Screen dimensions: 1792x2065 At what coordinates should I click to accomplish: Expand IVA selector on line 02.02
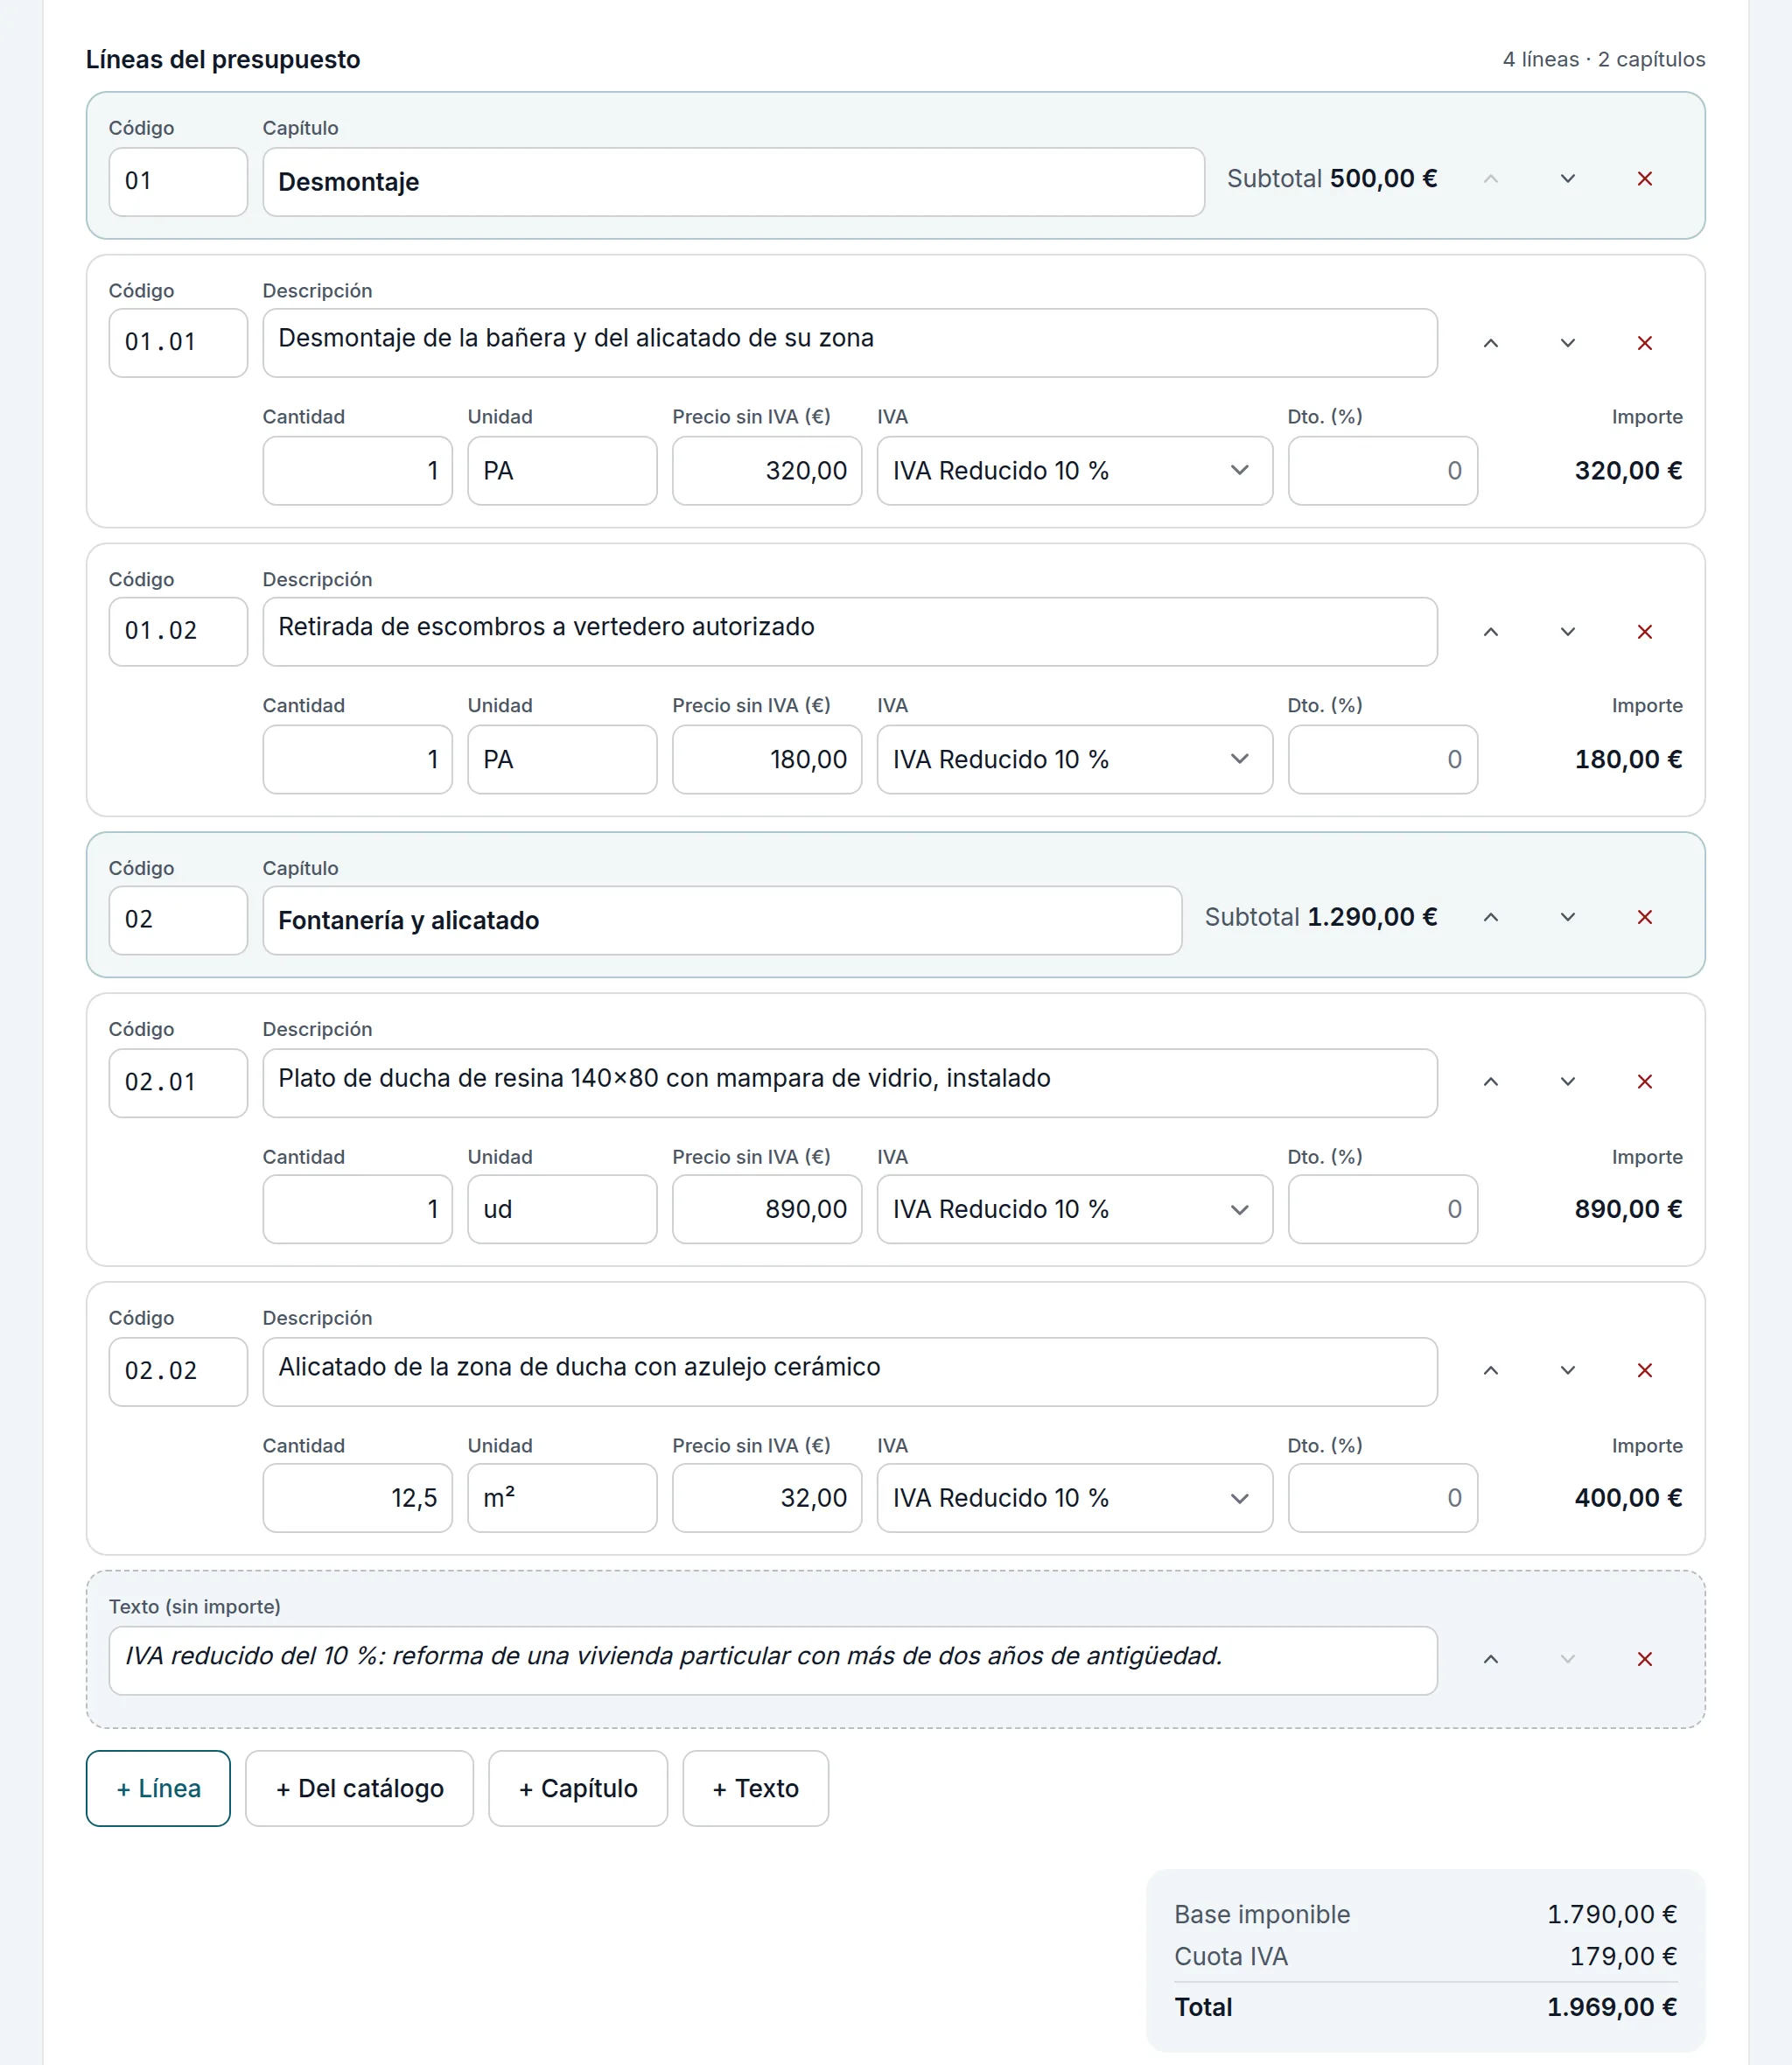pos(1074,1498)
